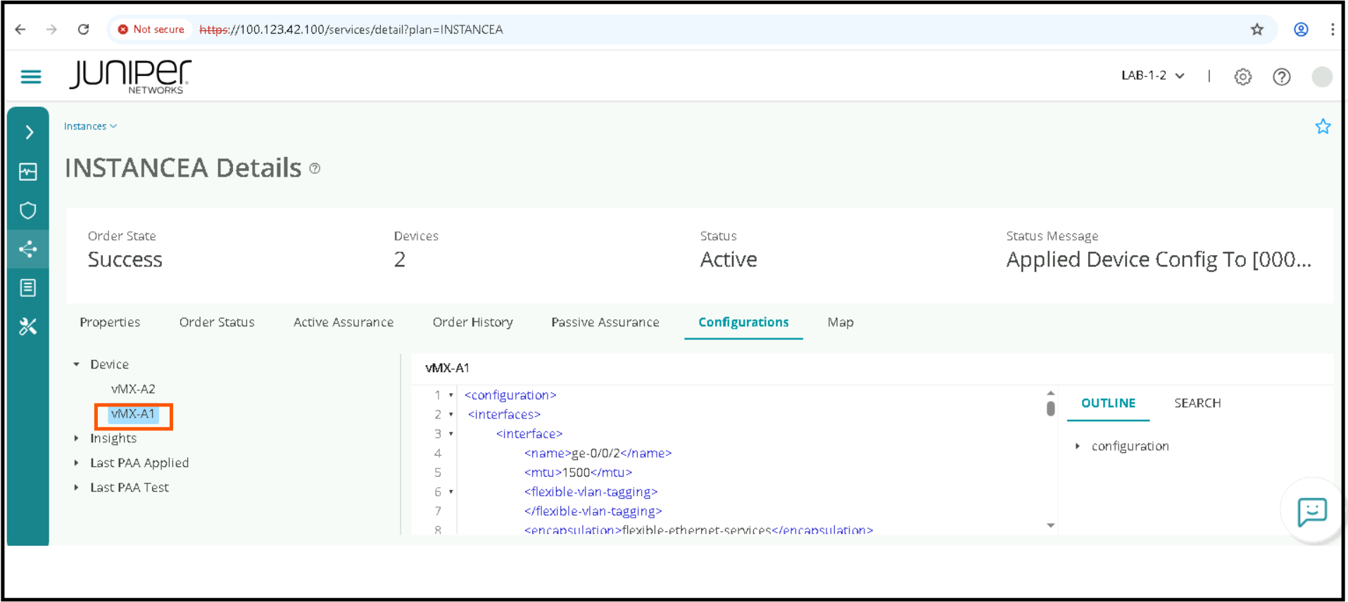Open the Instances breadcrumb dropdown
Viewport: 1348px width, 602px height.
pyautogui.click(x=90, y=127)
